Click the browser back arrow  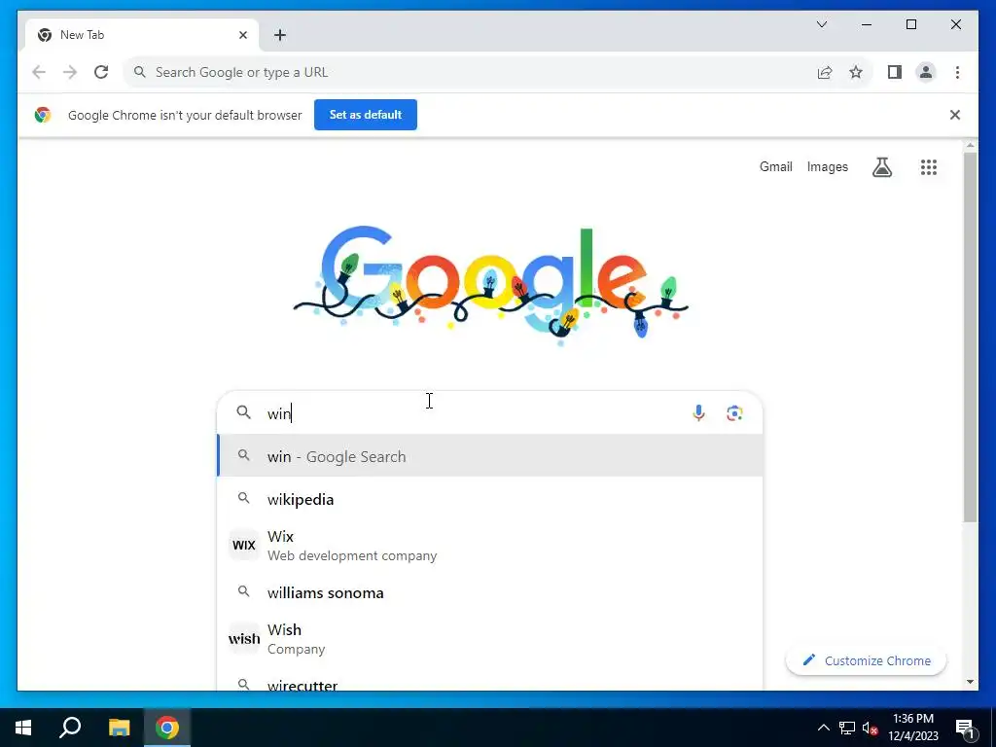coord(39,72)
